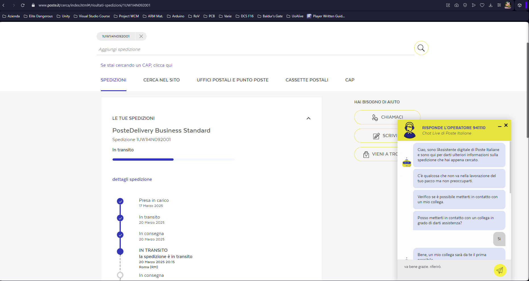The width and height of the screenshot is (529, 281).
Task: Open the DCS F16 bookmarks folder
Action: [x=245, y=16]
